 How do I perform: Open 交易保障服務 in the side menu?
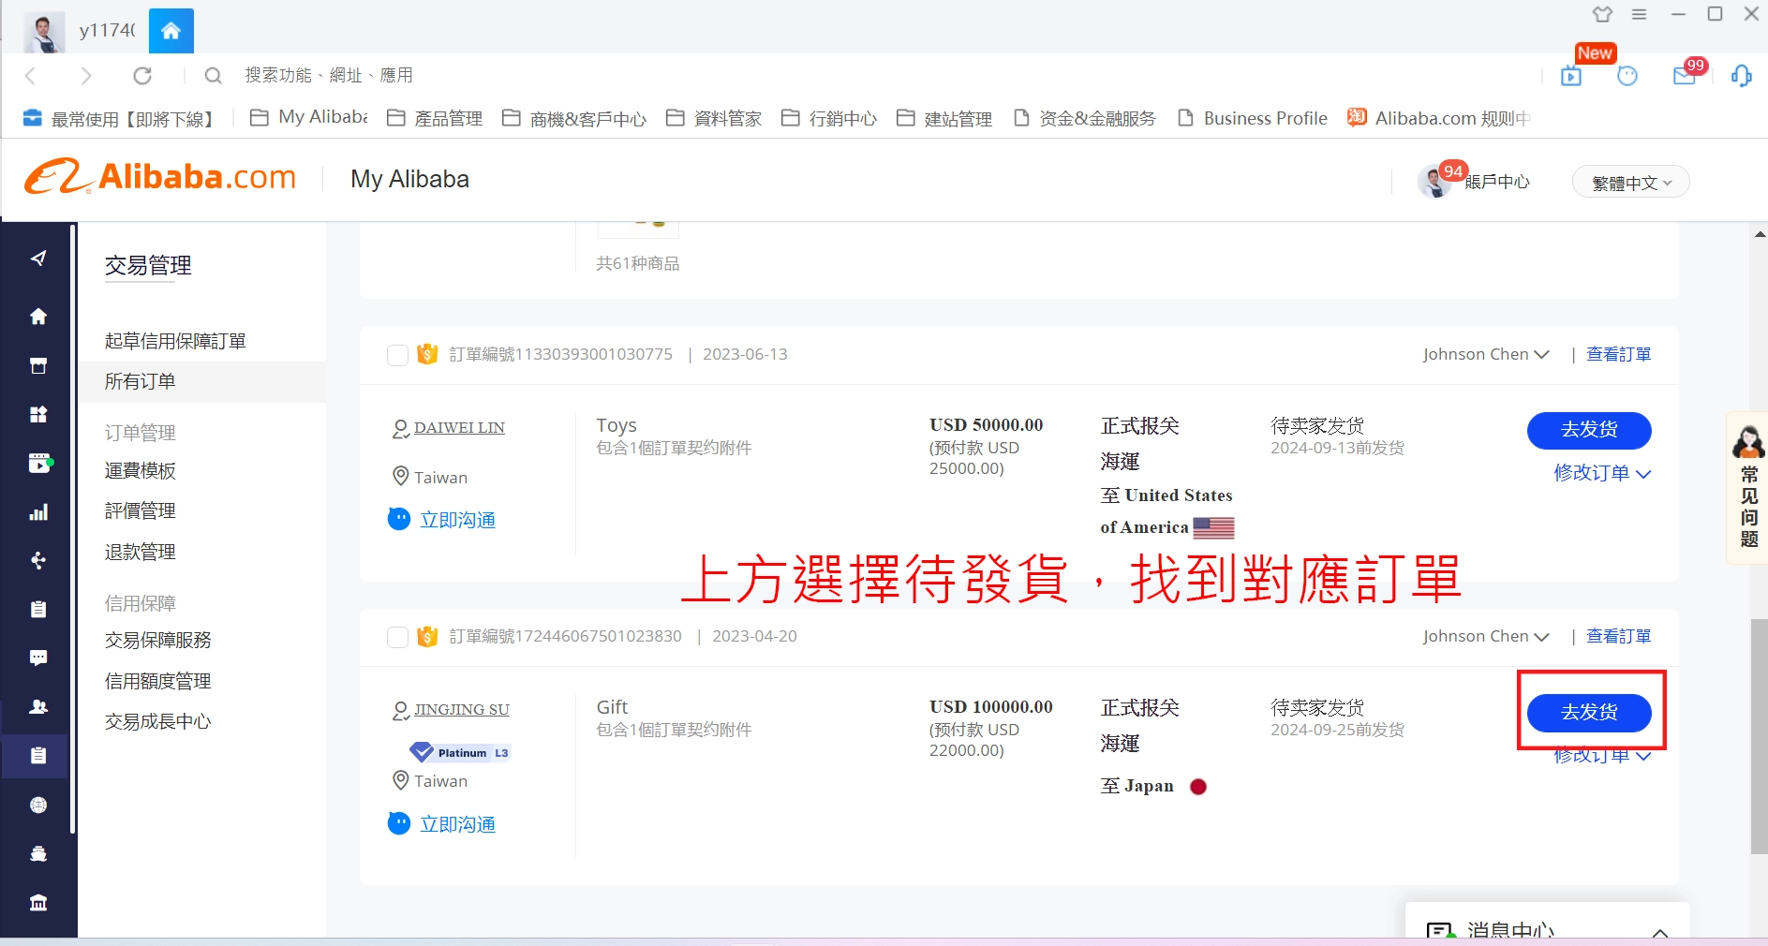(158, 640)
